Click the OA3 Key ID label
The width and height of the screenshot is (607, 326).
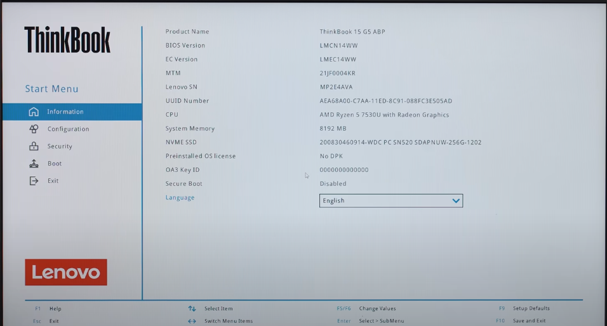click(x=183, y=170)
